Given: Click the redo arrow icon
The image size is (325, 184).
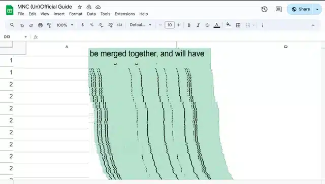Looking at the screenshot, I should pos(31,25).
